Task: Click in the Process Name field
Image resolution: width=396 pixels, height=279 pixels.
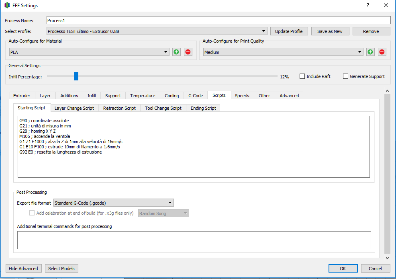Action: click(219, 21)
